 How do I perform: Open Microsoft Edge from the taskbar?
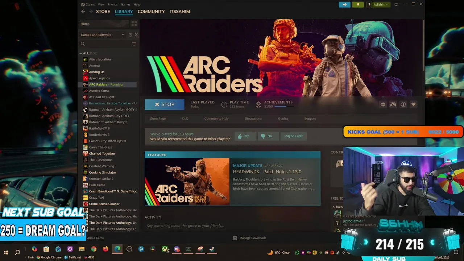pyautogui.click(x=117, y=249)
